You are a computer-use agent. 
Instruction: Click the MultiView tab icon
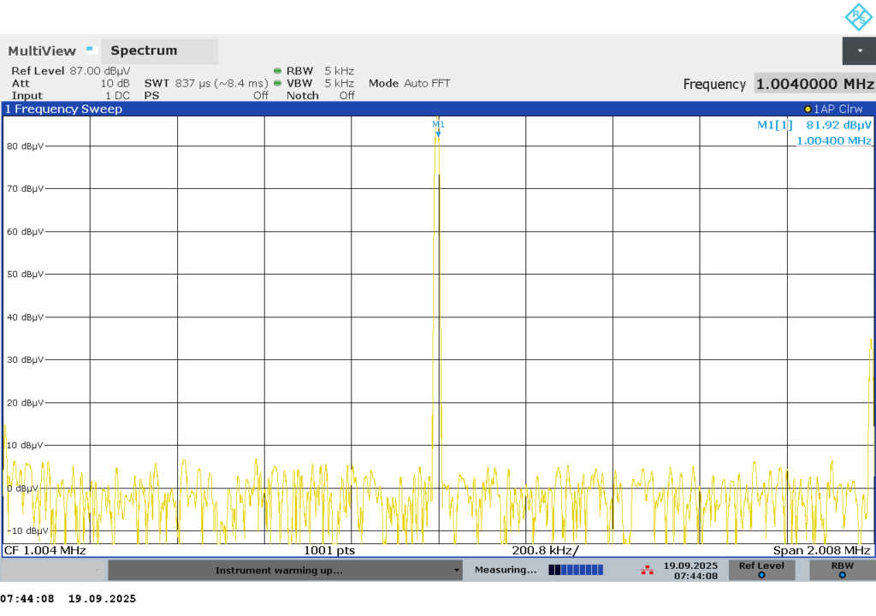tap(91, 50)
